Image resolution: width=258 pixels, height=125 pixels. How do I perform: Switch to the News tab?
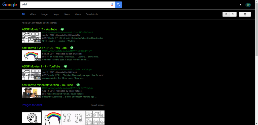[67, 14]
